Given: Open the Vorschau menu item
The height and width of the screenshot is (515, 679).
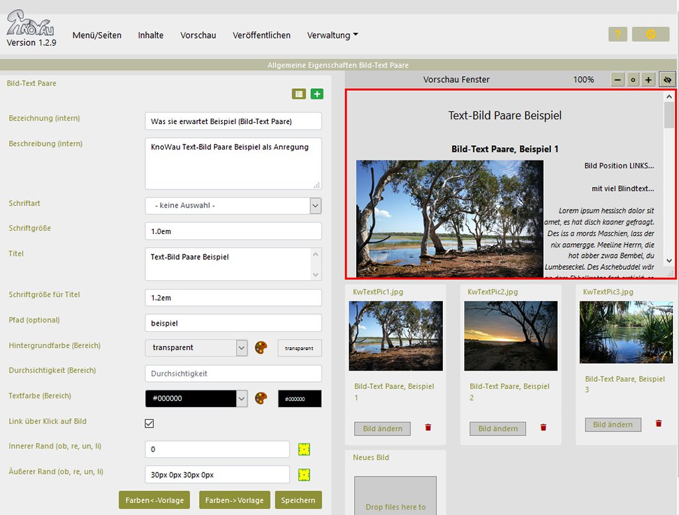Looking at the screenshot, I should point(198,35).
